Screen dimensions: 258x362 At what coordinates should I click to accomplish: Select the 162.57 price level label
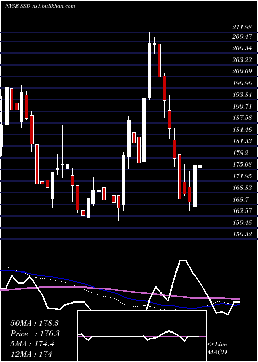(x=243, y=211)
